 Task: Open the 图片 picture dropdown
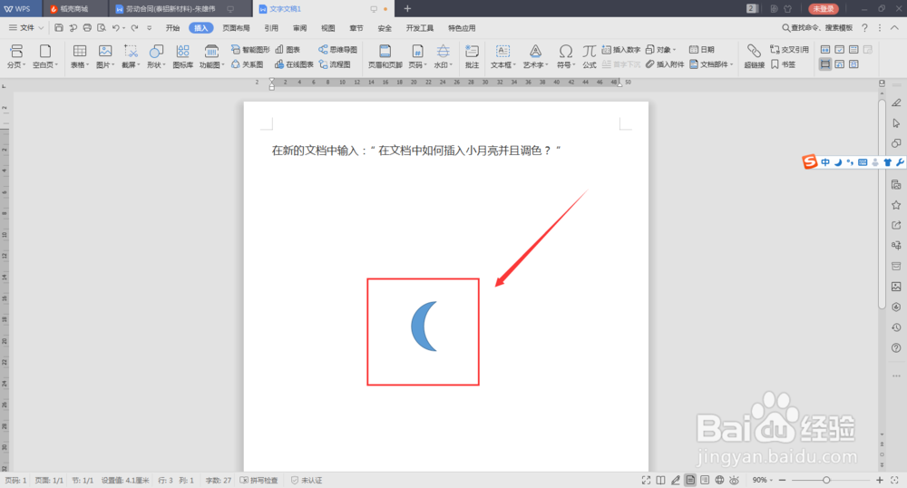coord(105,65)
